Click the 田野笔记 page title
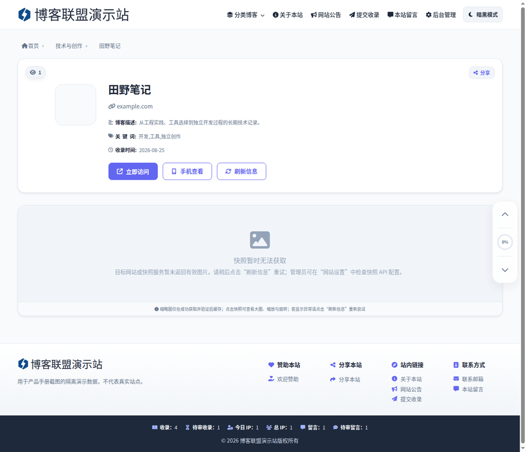This screenshot has height=452, width=526. pos(130,90)
